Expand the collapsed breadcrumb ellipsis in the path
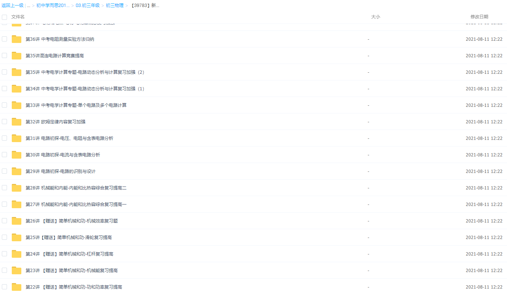 click(x=28, y=5)
